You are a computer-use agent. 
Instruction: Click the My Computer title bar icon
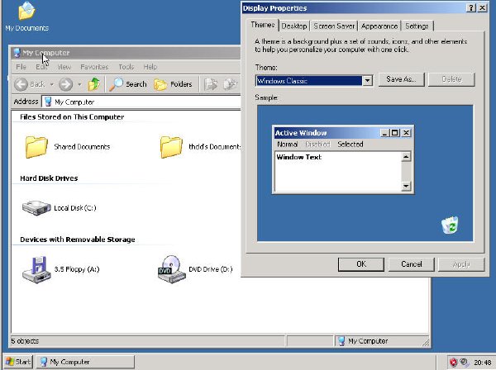17,53
